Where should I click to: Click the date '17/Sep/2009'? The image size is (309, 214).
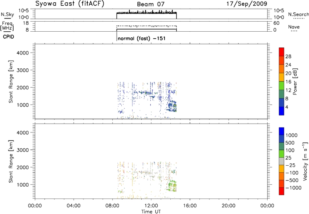coord(247,4)
